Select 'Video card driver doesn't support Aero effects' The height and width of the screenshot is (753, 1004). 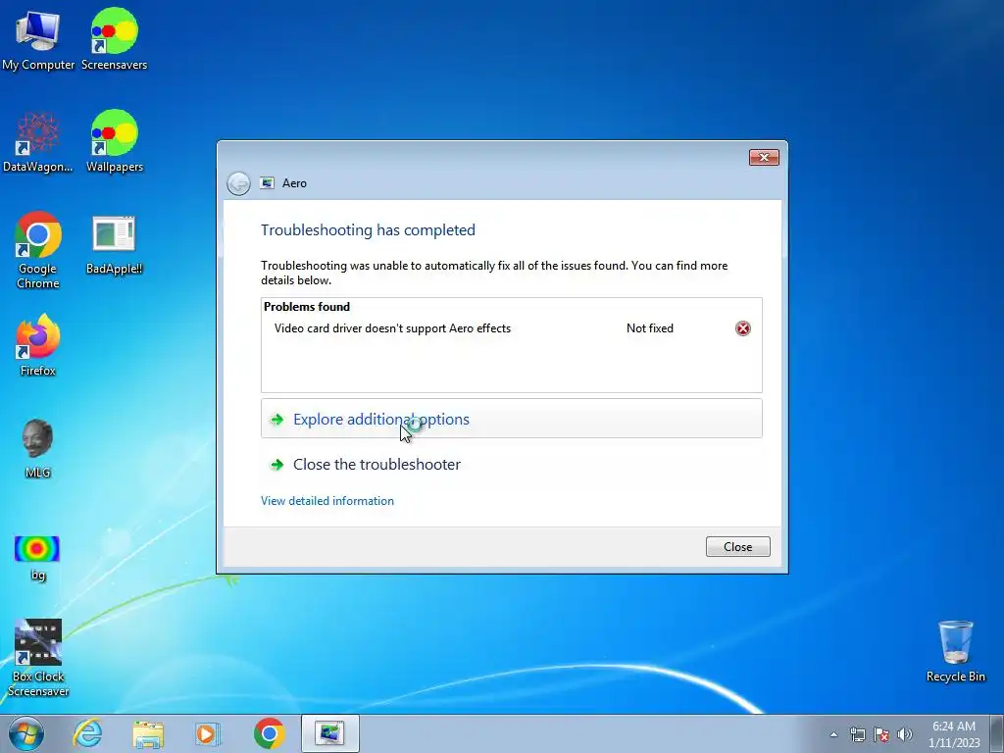[x=392, y=328]
